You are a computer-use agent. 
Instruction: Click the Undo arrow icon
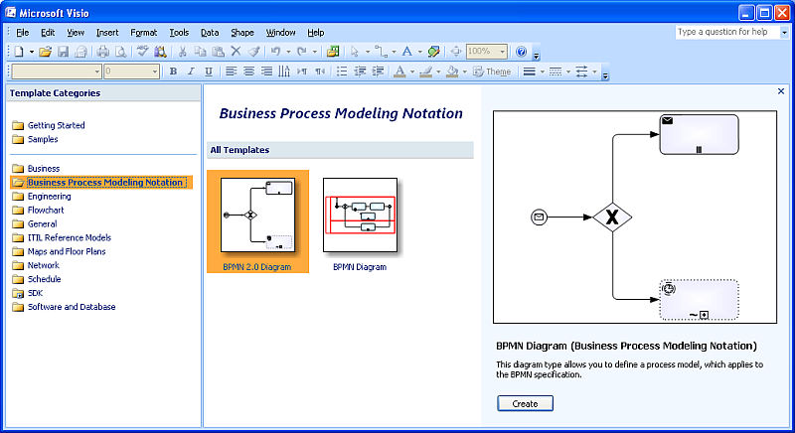tap(276, 52)
